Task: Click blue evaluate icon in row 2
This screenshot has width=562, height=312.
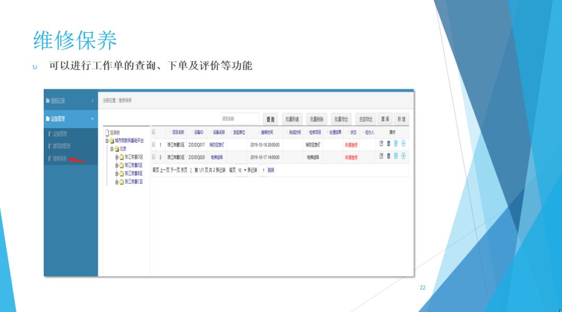Action: 396,156
